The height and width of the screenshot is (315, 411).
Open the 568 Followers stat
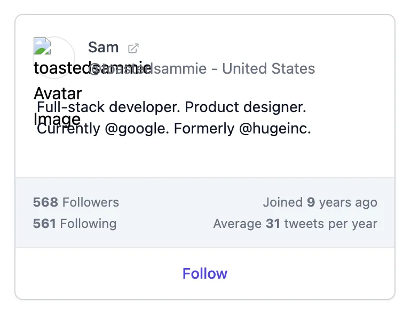point(76,202)
